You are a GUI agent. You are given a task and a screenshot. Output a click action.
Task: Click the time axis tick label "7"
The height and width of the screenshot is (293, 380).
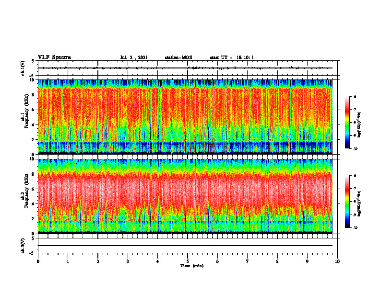coord(248,261)
